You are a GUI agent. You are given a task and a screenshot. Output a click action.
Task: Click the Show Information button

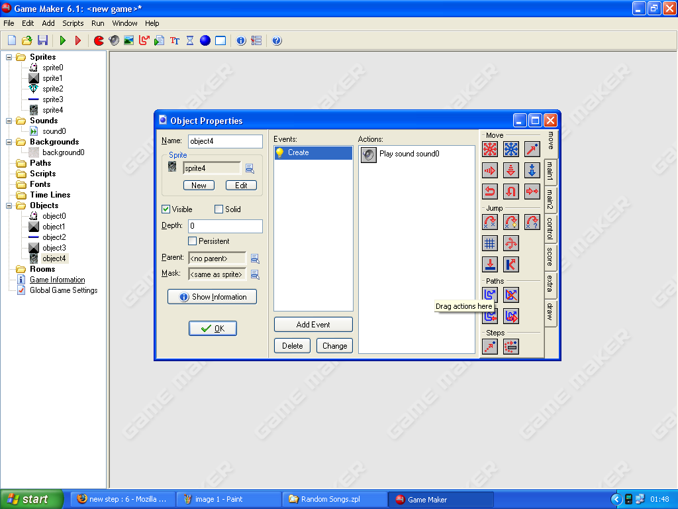pyautogui.click(x=212, y=297)
